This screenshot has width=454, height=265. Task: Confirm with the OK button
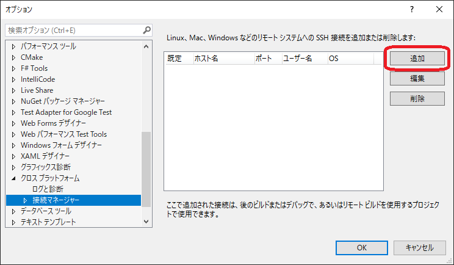(x=362, y=248)
